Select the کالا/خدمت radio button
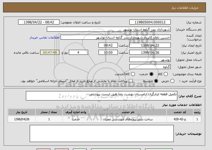212x150 pixels. [x=133, y=74]
